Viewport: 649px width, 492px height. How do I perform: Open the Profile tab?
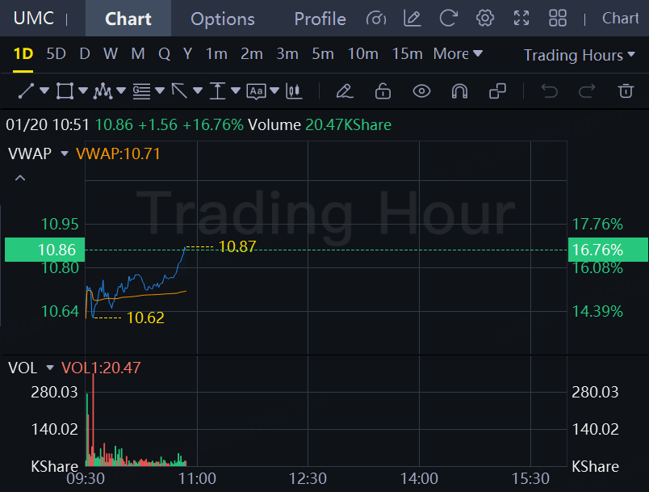(320, 19)
